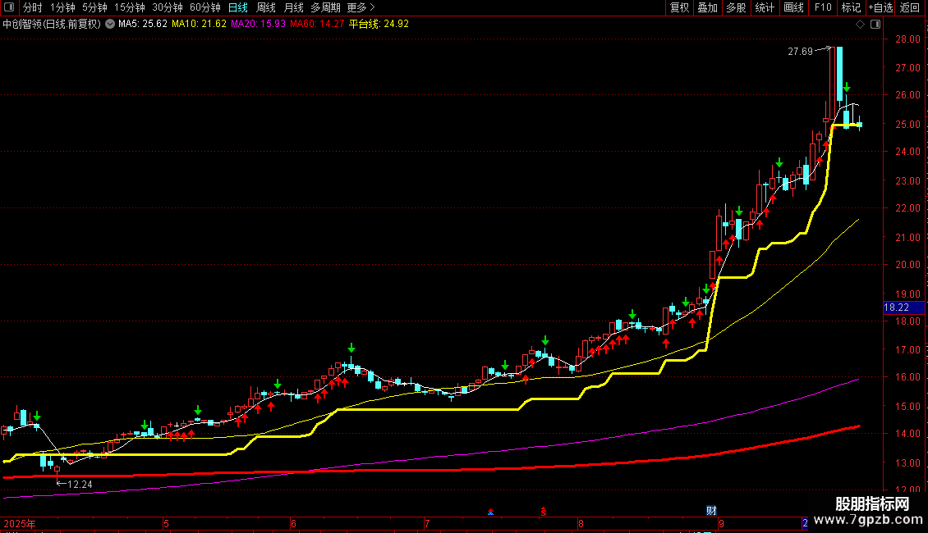
Task: Click the MA60: 14.27 indicator label
Action: pyautogui.click(x=317, y=25)
